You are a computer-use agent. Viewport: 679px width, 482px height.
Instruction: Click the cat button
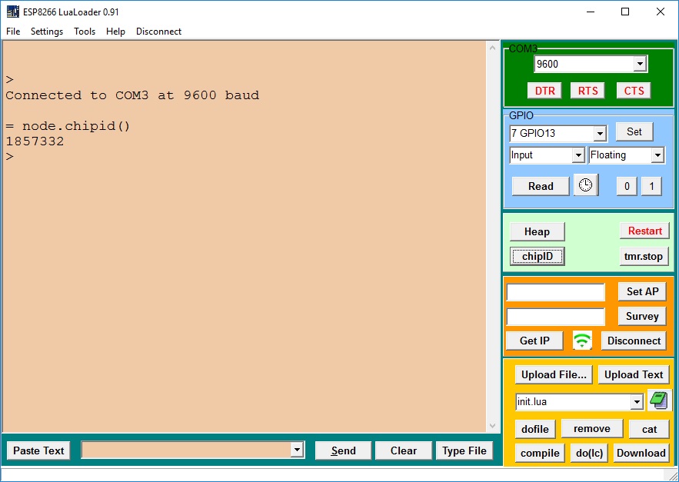pos(649,429)
